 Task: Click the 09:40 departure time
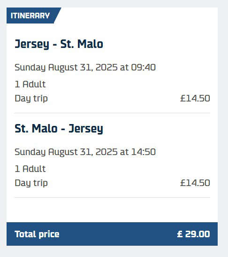pyautogui.click(x=144, y=67)
